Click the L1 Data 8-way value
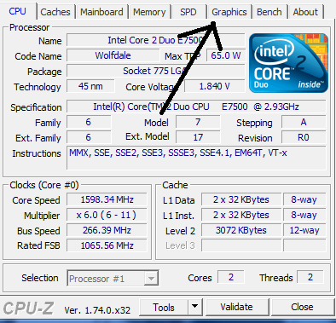 [304, 199]
